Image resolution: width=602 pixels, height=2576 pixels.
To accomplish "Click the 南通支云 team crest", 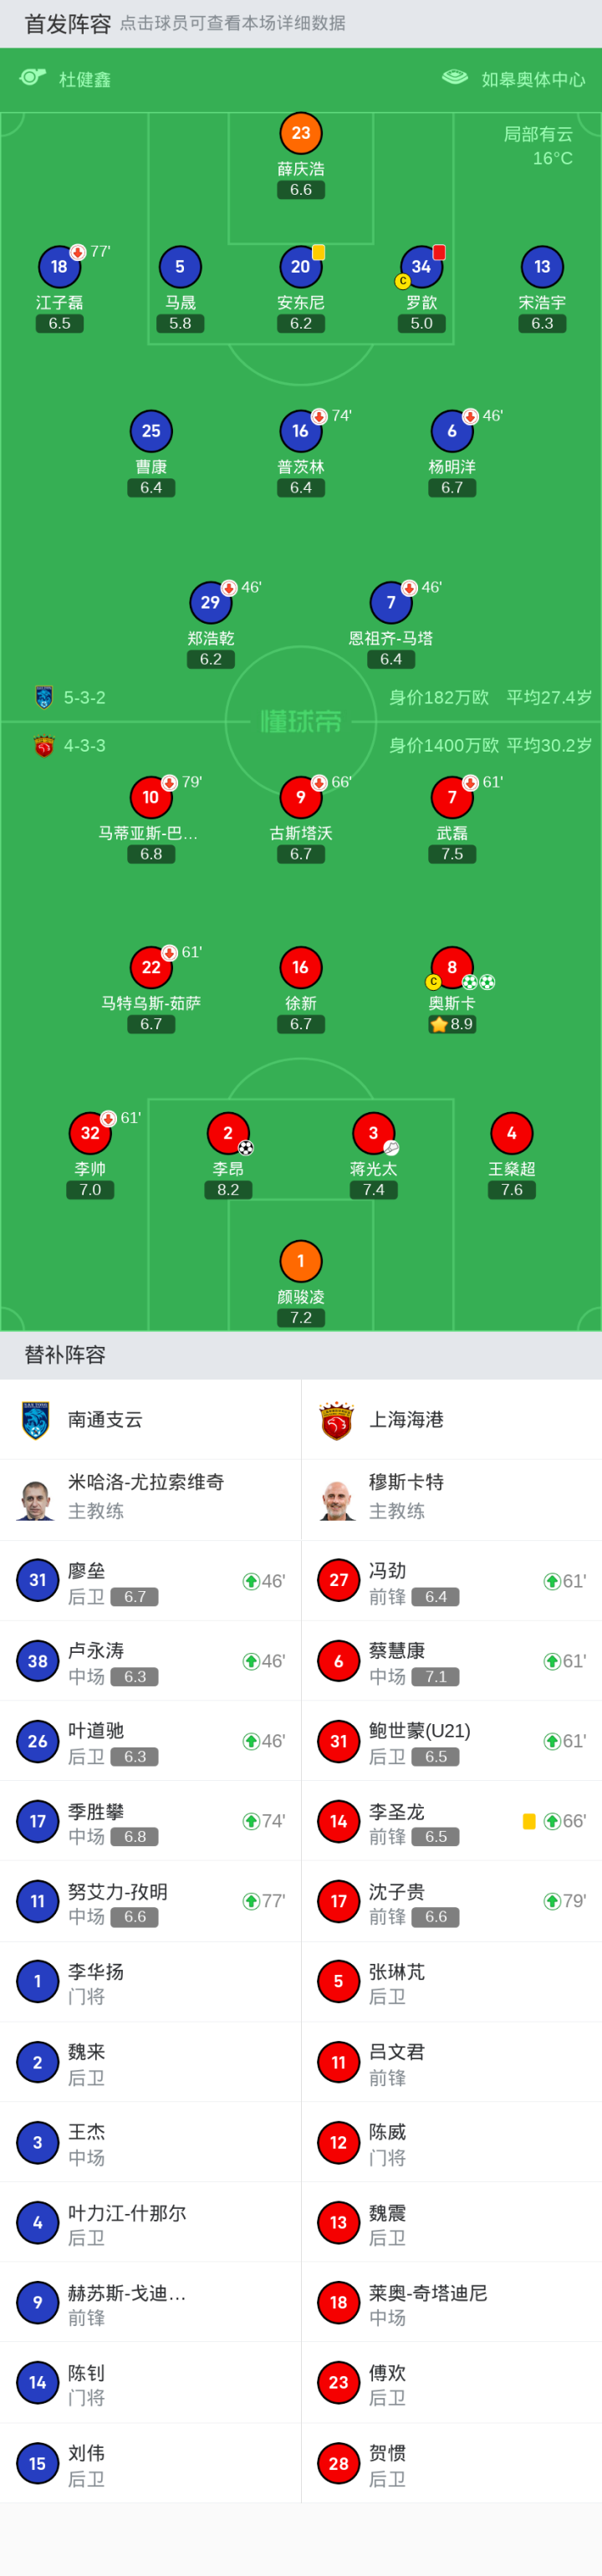I will coord(36,1419).
